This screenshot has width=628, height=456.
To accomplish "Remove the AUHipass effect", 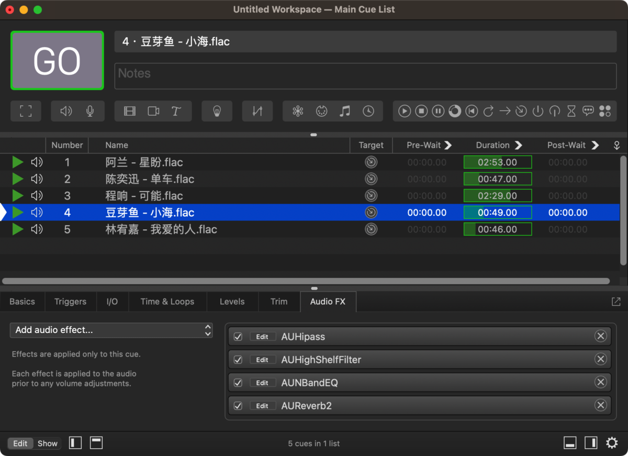I will tap(601, 336).
